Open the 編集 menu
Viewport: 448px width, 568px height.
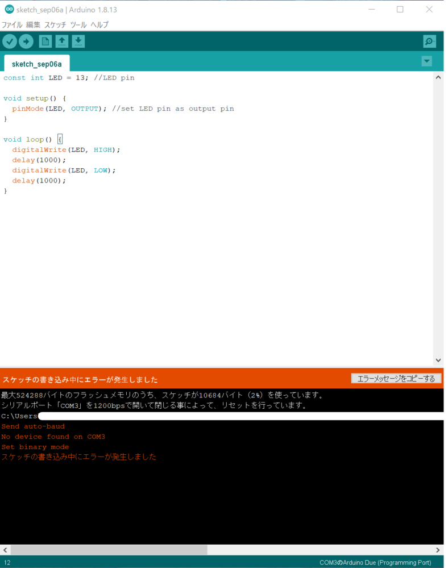pyautogui.click(x=34, y=25)
